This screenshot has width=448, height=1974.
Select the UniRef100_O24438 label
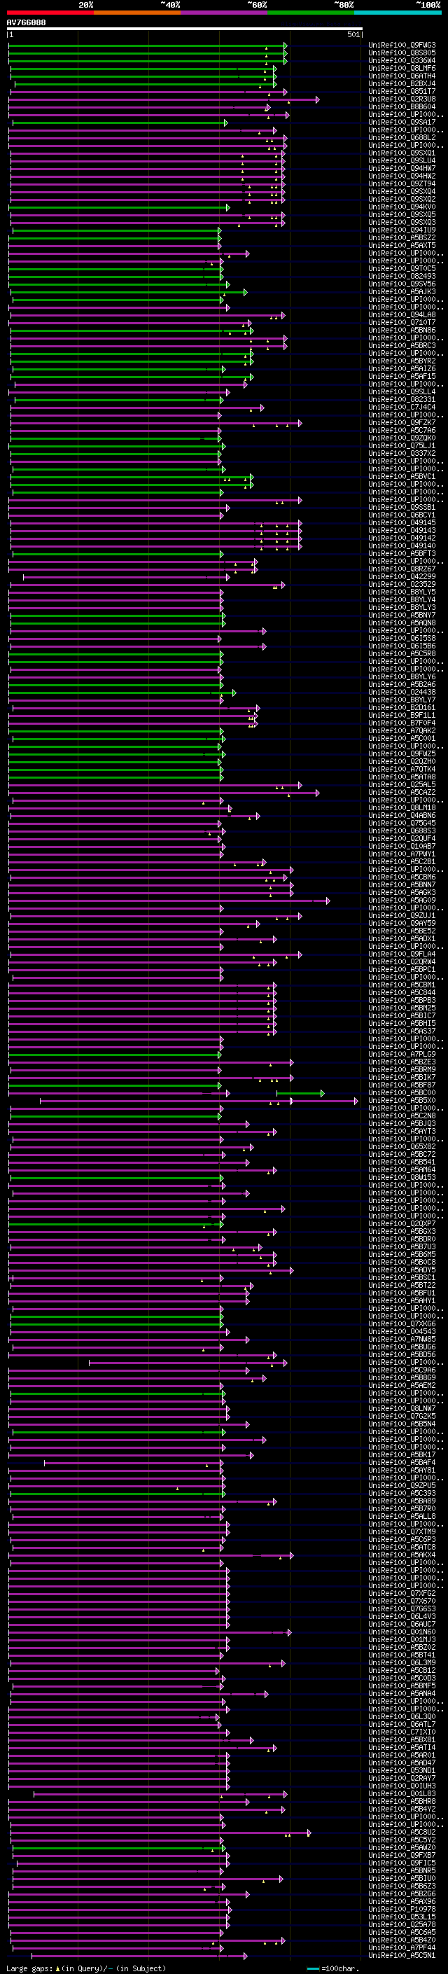pos(402,692)
